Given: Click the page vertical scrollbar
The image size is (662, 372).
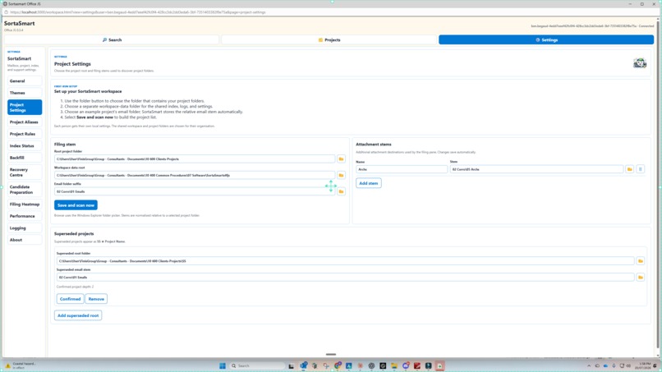Looking at the screenshot, I should click(658, 186).
